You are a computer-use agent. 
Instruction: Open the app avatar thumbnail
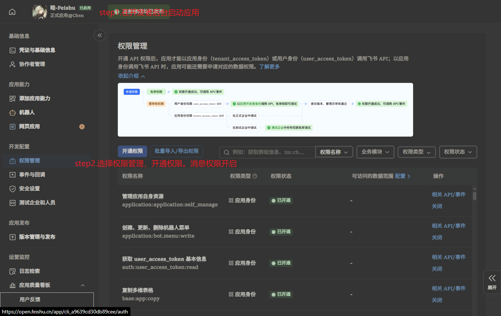[x=40, y=12]
